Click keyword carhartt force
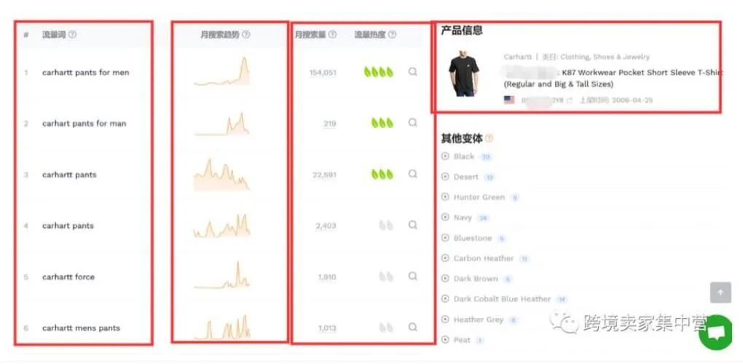The height and width of the screenshot is (364, 743). [68, 277]
